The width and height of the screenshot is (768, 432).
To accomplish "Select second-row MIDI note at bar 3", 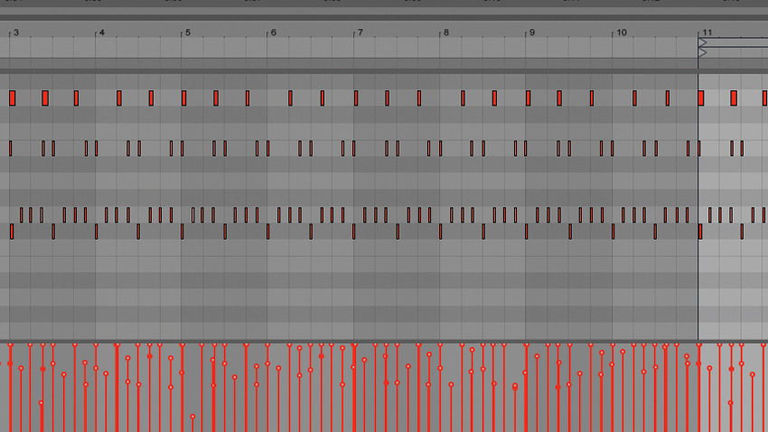I will click(10, 148).
